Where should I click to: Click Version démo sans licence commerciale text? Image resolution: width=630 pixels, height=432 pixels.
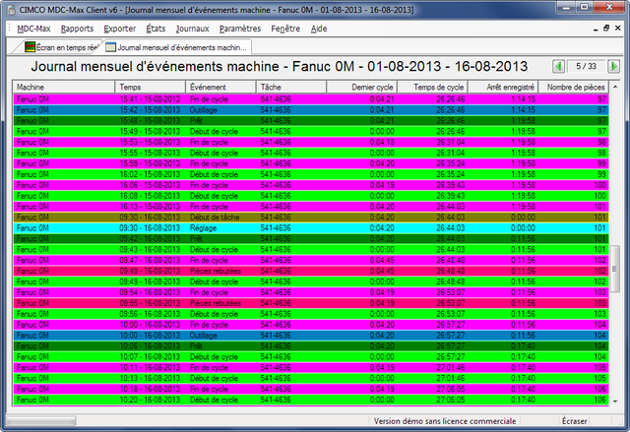tap(445, 421)
